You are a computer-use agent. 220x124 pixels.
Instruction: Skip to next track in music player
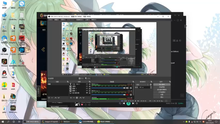tap(133, 104)
